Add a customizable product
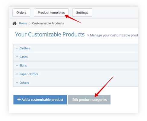The height and width of the screenshot is (121, 147). (x=40, y=100)
